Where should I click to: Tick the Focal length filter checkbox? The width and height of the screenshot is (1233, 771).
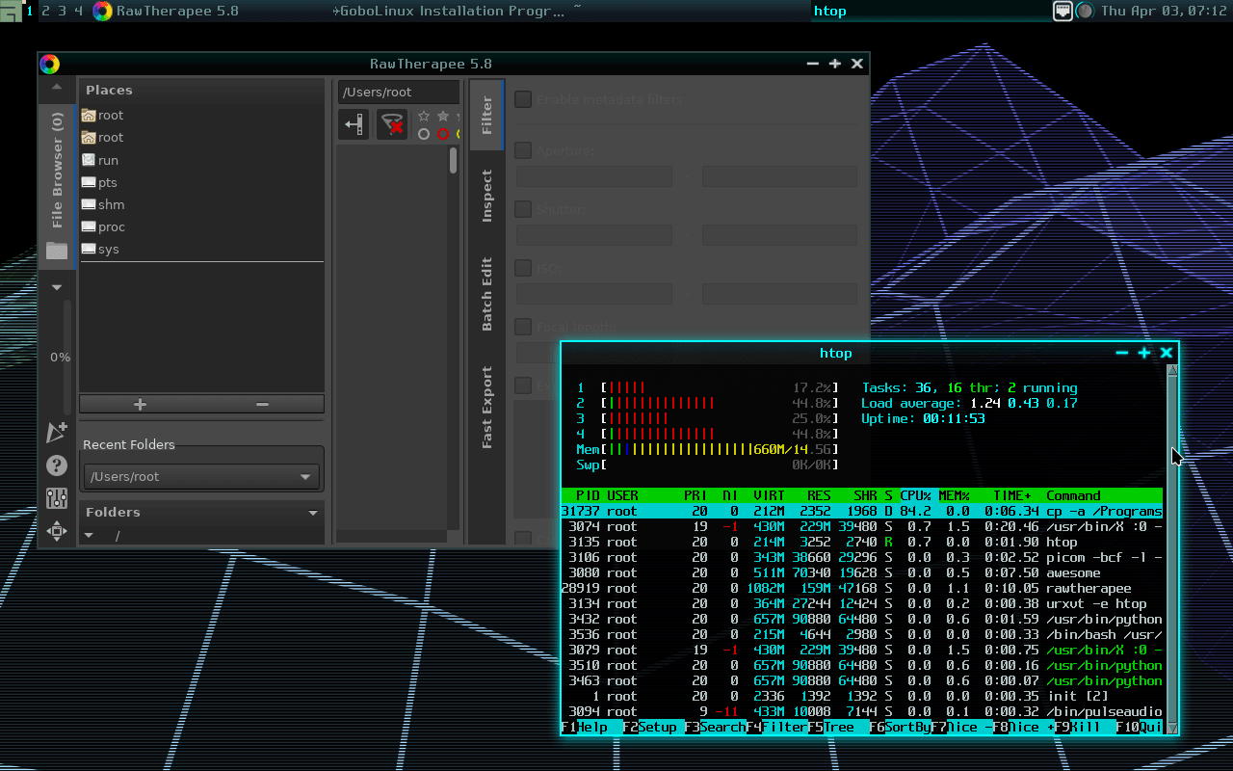(523, 327)
